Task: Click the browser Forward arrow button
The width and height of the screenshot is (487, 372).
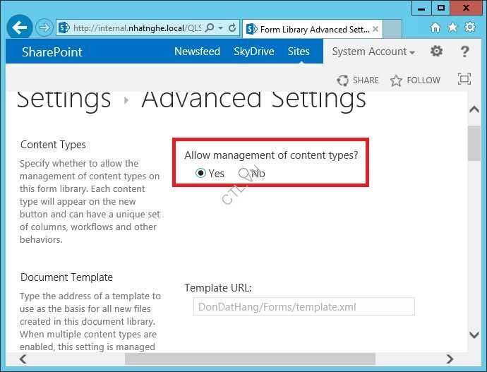Action: [x=44, y=28]
